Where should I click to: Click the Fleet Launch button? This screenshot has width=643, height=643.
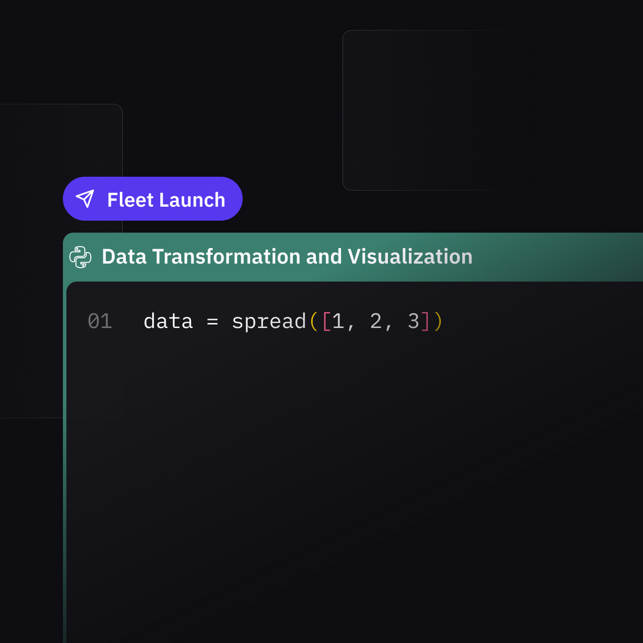pyautogui.click(x=153, y=199)
